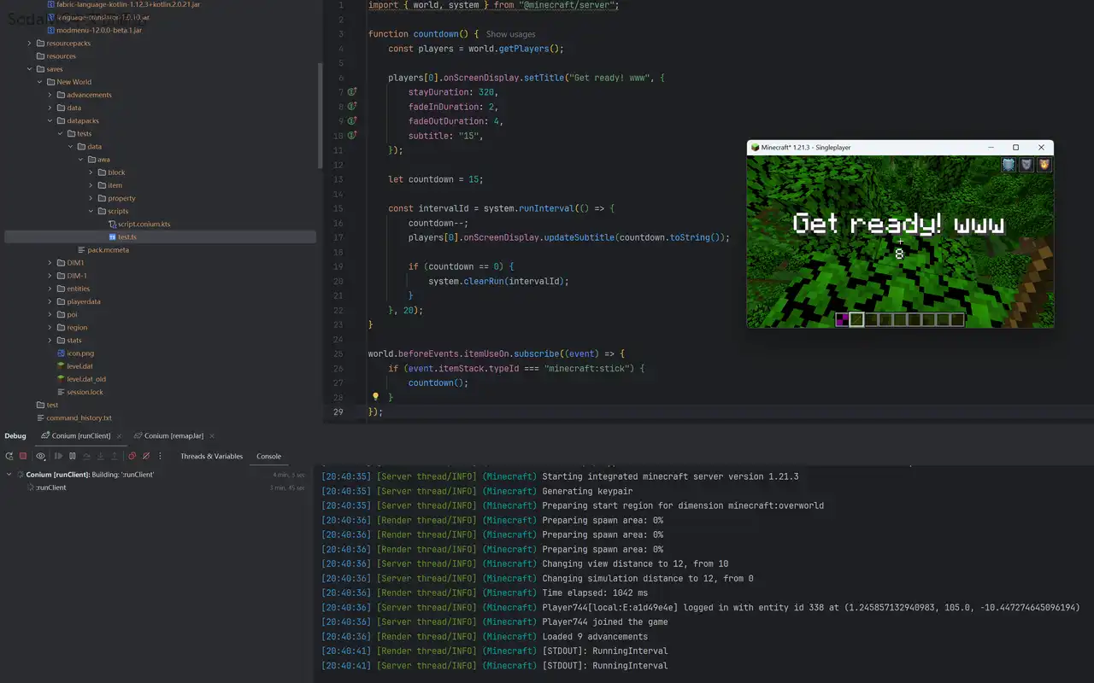Switch to Threads & Variables tab
Screen dimensions: 1094x683
coord(211,456)
